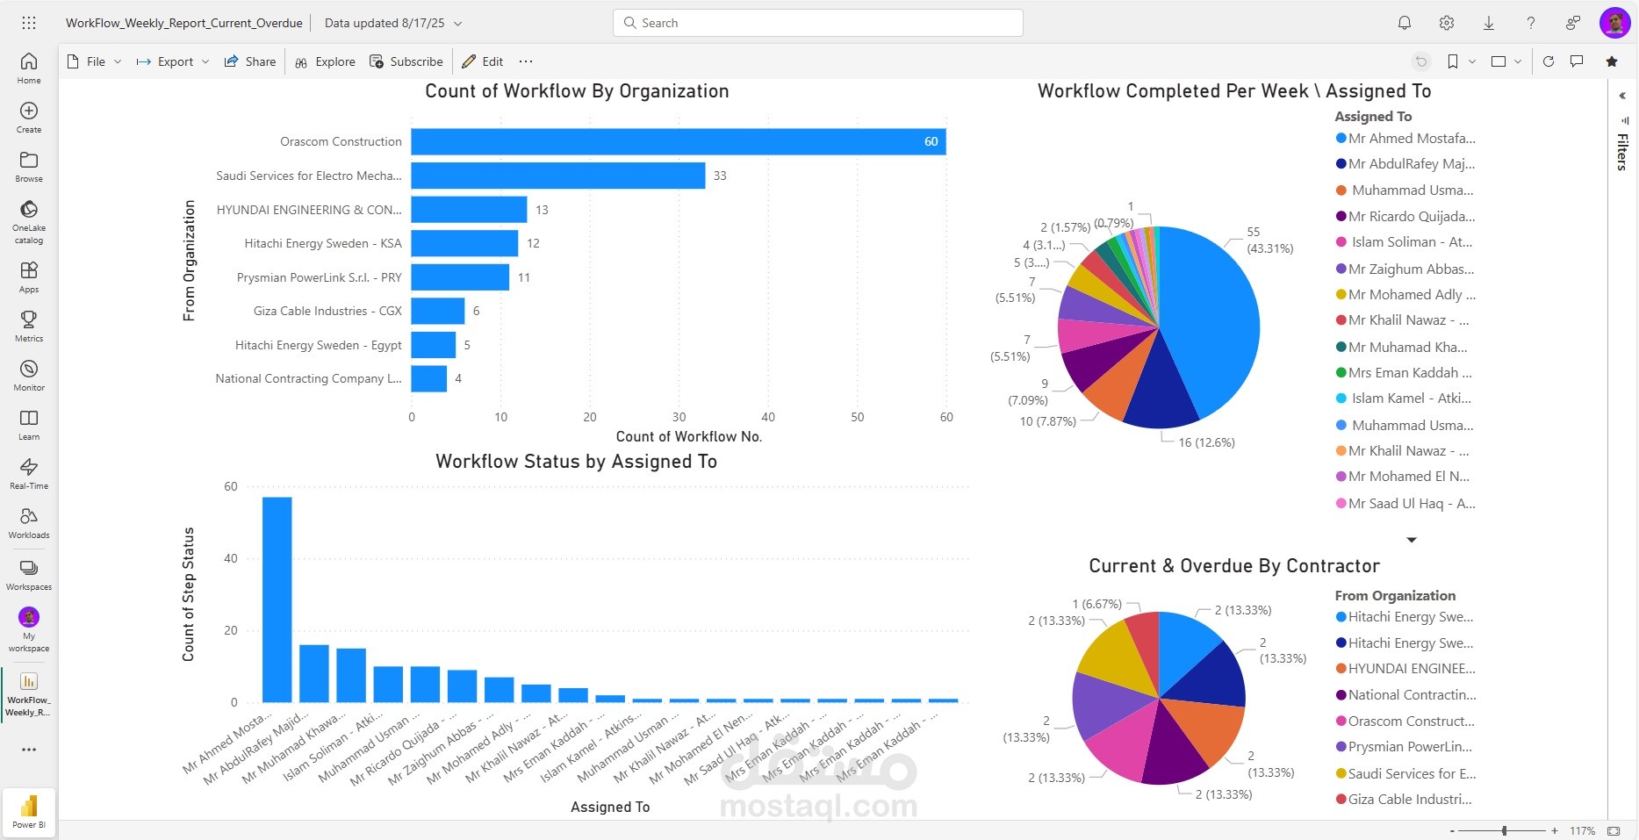Click the Saudi Services for Electro Mecha bar

(558, 176)
